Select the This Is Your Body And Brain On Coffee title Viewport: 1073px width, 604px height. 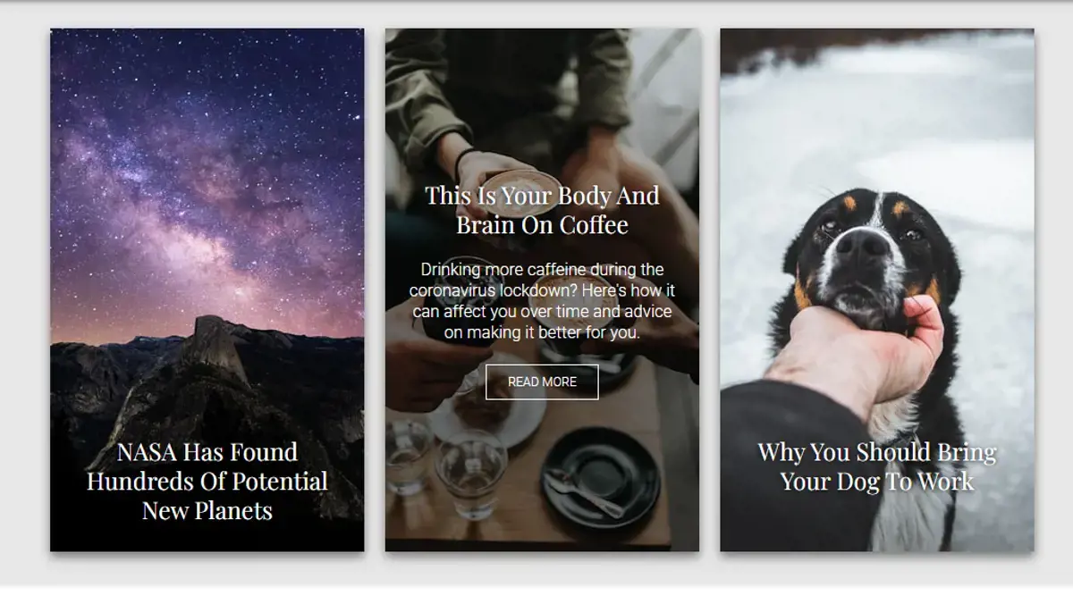click(x=542, y=210)
